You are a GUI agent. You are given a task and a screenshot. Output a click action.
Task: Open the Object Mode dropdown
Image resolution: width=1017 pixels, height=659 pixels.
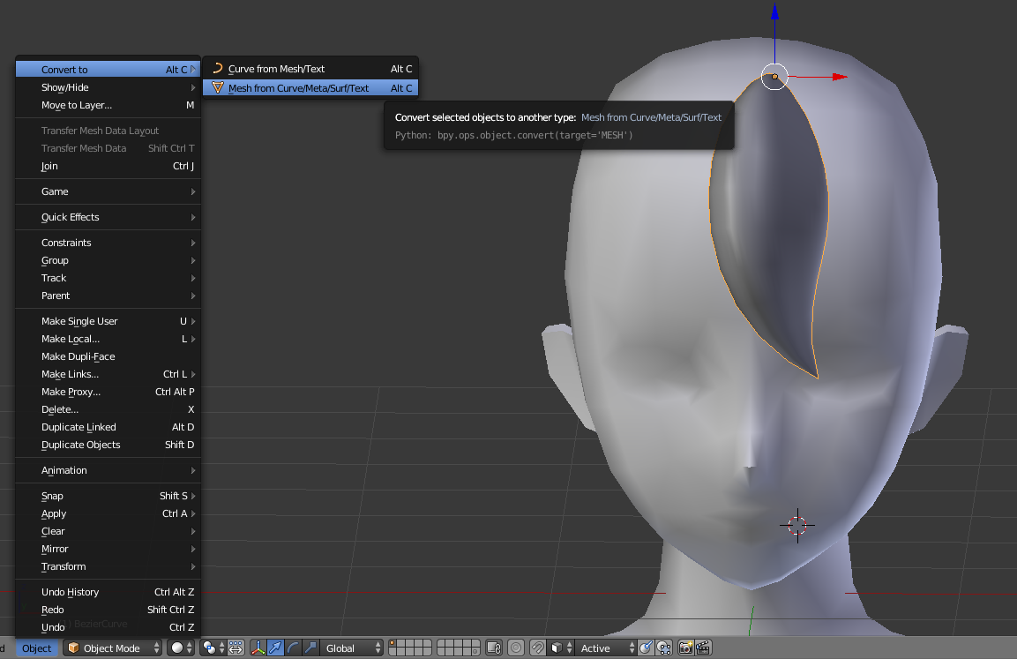point(112,648)
